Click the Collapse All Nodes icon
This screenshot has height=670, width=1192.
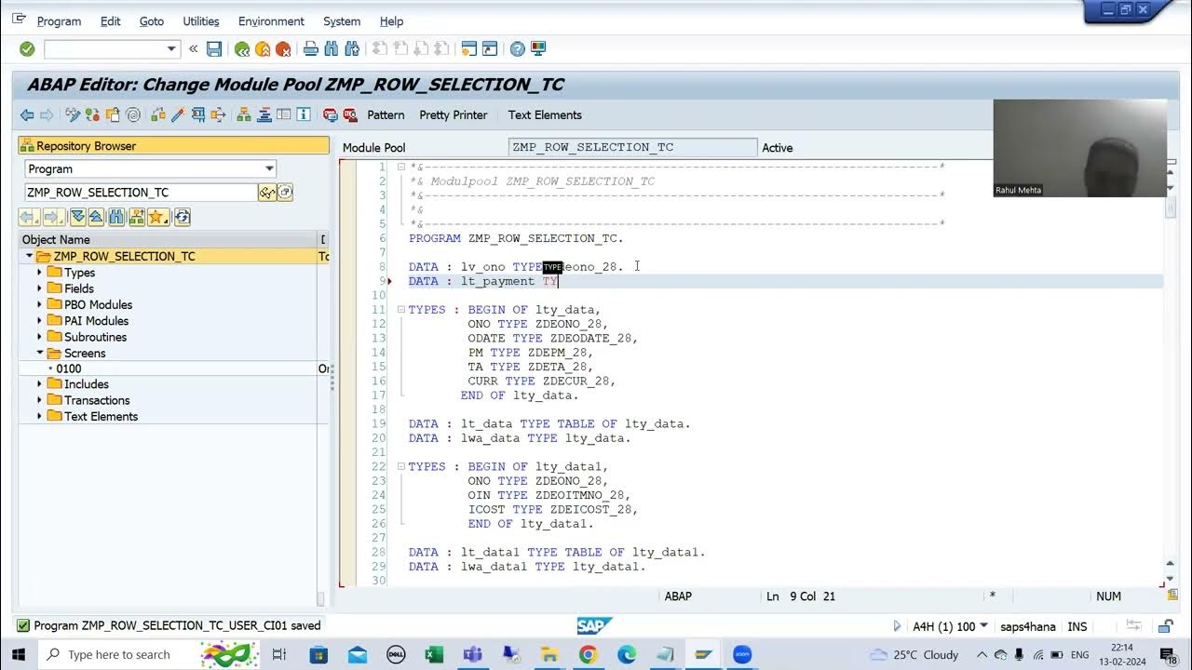click(x=97, y=217)
